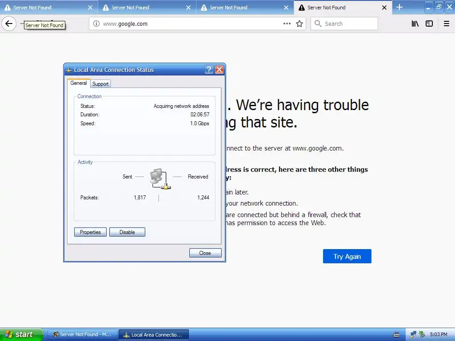Screen dimensions: 455x341
Task: Close the Local Area Connection Status dialog via X
Action: pyautogui.click(x=220, y=70)
